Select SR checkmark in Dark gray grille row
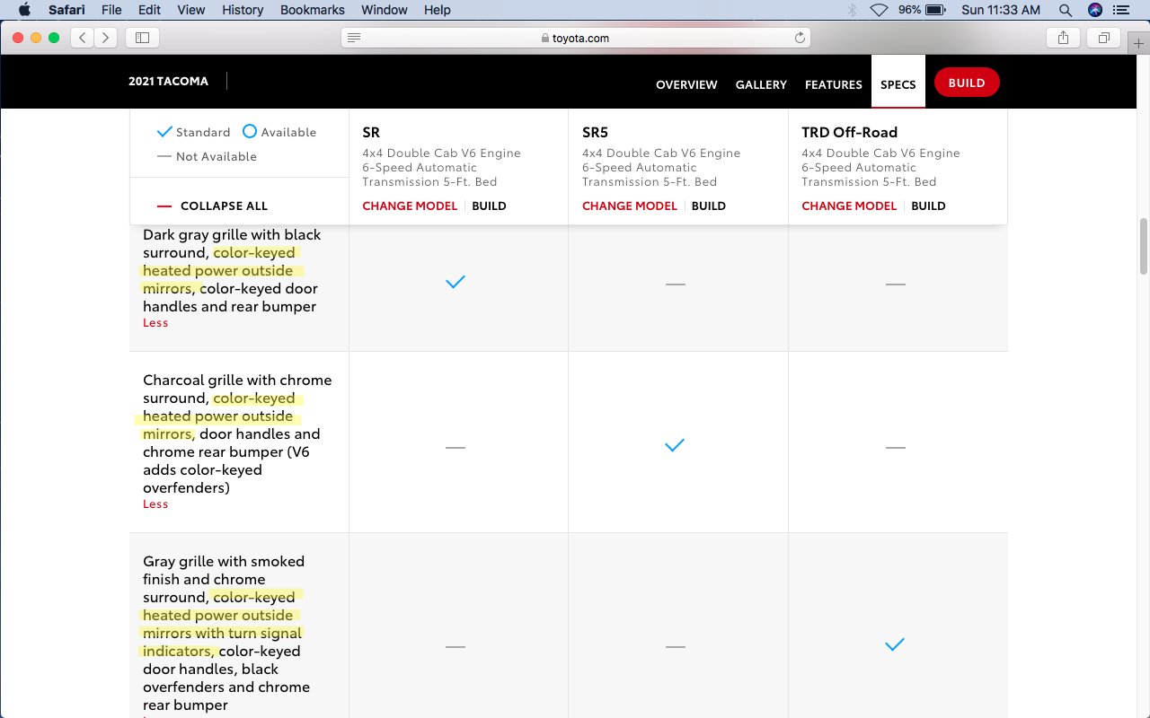 tap(456, 282)
